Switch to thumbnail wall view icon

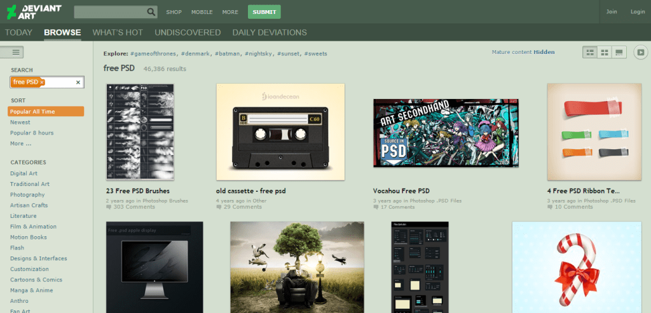point(590,52)
